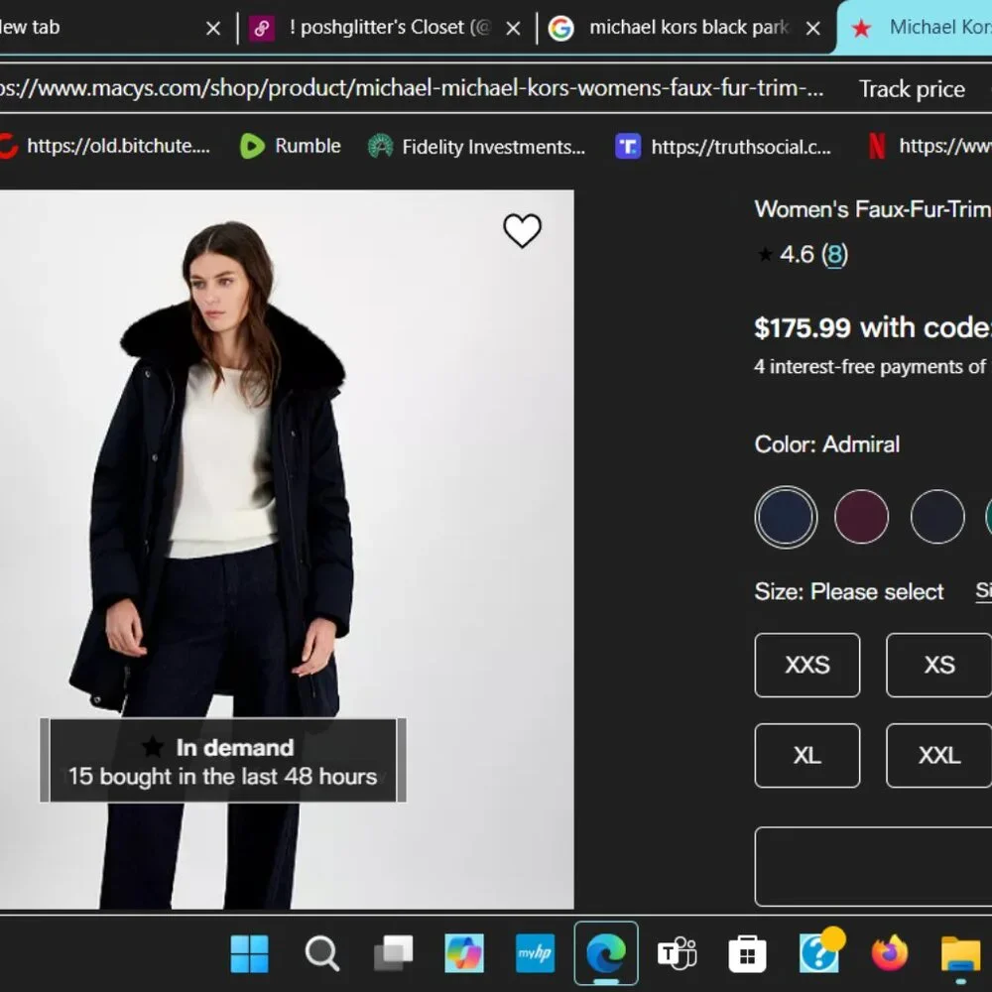This screenshot has width=992, height=992.
Task: Click "15 bought in the last 48 hours" text
Action: 222,777
